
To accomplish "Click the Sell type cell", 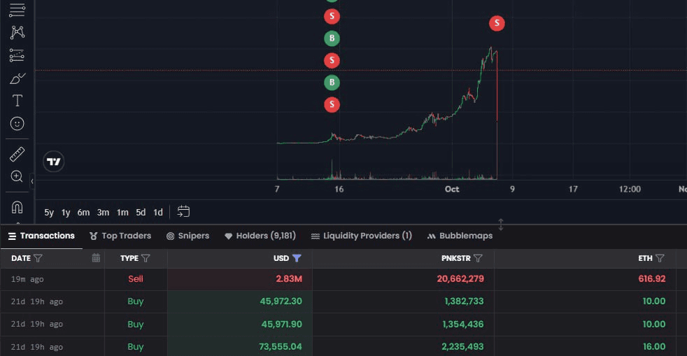I will pos(136,279).
